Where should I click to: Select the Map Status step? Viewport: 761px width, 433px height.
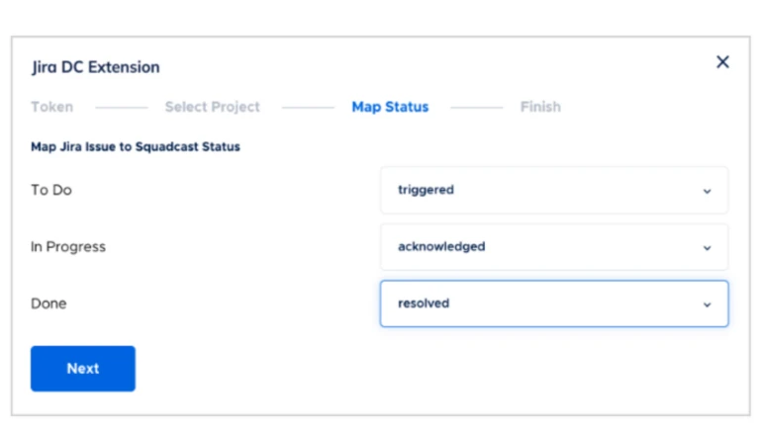point(390,107)
